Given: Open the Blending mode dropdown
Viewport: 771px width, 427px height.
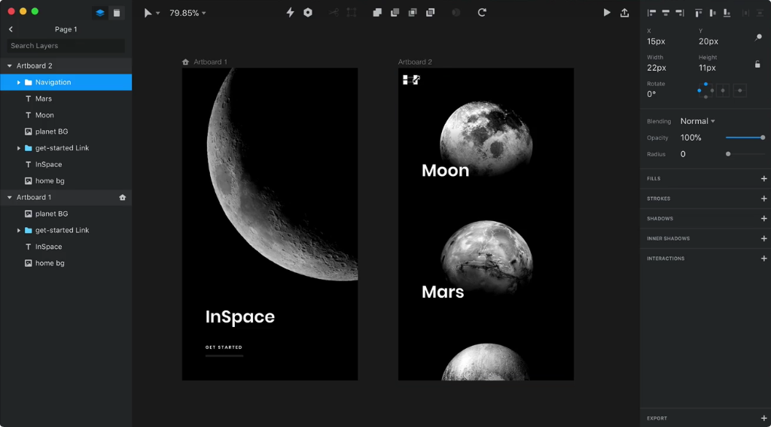Looking at the screenshot, I should (x=697, y=121).
